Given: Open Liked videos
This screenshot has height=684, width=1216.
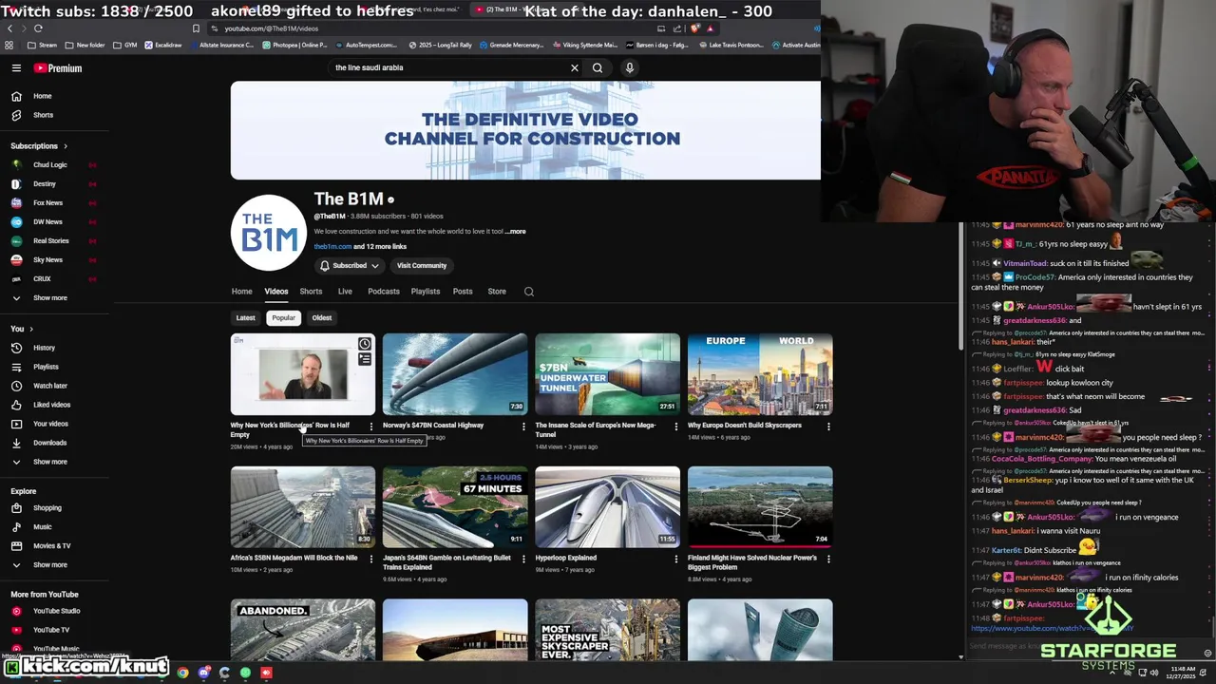Looking at the screenshot, I should click(x=51, y=405).
